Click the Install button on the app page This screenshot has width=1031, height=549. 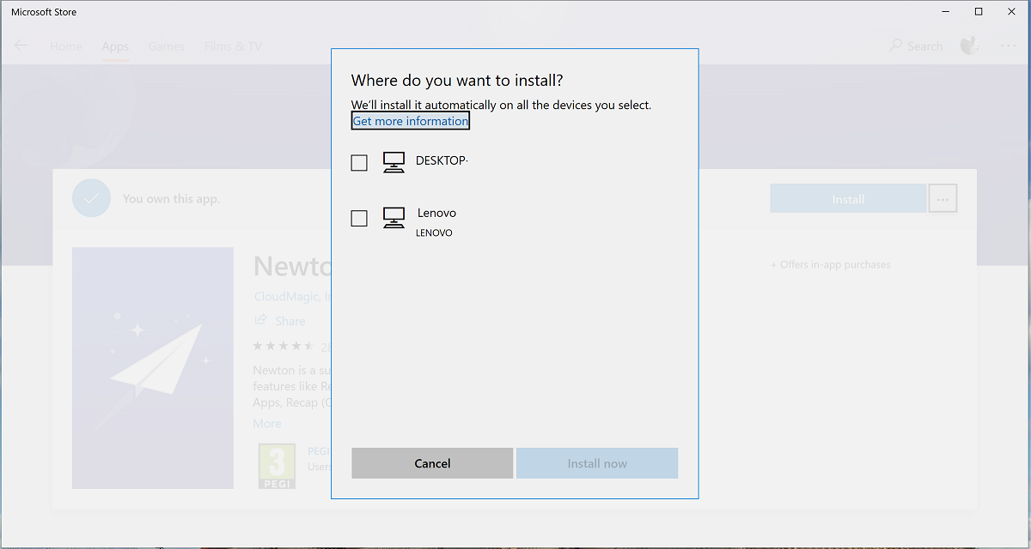point(848,199)
